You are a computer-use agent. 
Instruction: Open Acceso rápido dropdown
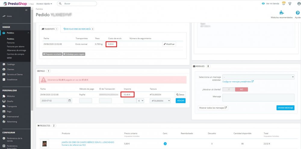44,4
